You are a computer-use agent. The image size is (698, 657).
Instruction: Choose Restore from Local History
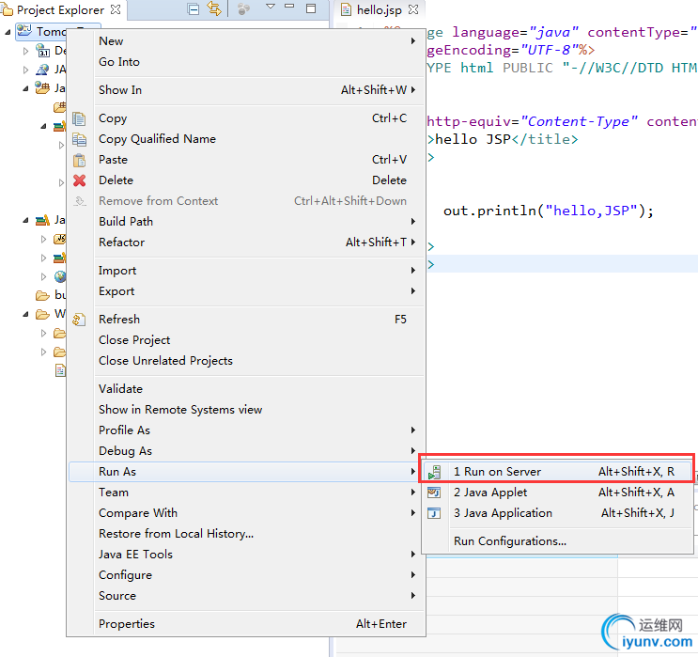(x=247, y=534)
